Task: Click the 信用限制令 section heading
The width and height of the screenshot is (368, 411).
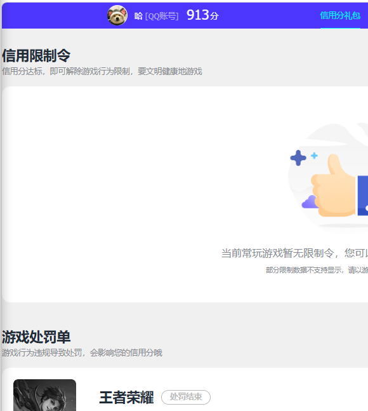Action: pos(36,55)
